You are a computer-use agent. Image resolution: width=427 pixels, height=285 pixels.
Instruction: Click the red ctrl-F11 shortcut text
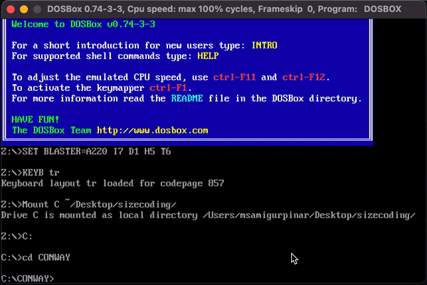[x=234, y=77]
